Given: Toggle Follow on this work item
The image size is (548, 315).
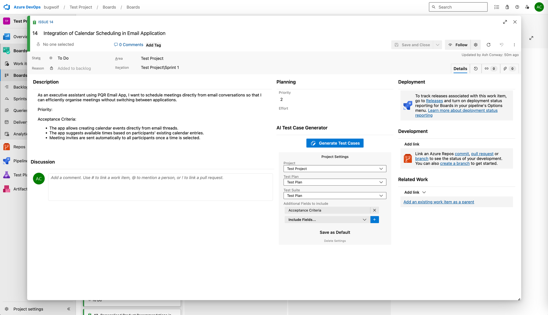Looking at the screenshot, I should 458,45.
